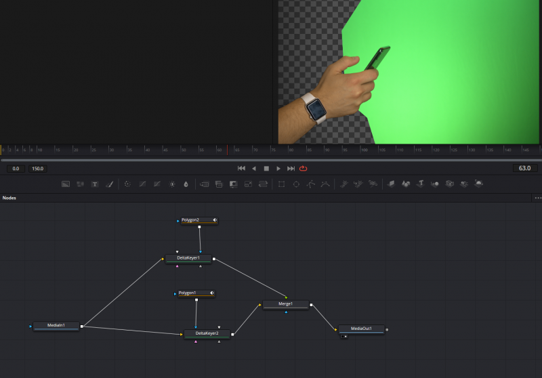Screen dimensions: 542x378
Task: Open the Nodes panel three-dot options menu
Action: 538,198
